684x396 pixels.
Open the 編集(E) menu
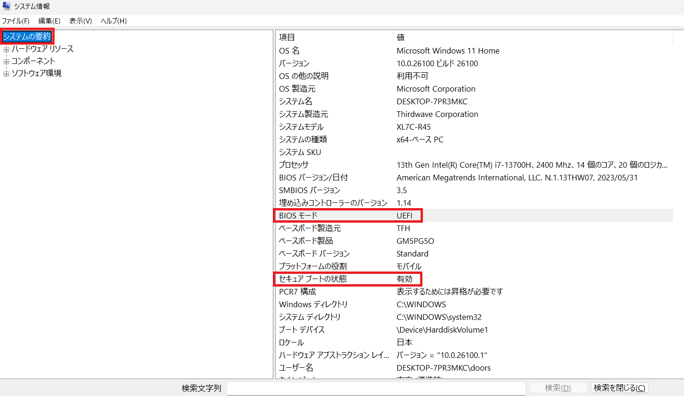(49, 21)
